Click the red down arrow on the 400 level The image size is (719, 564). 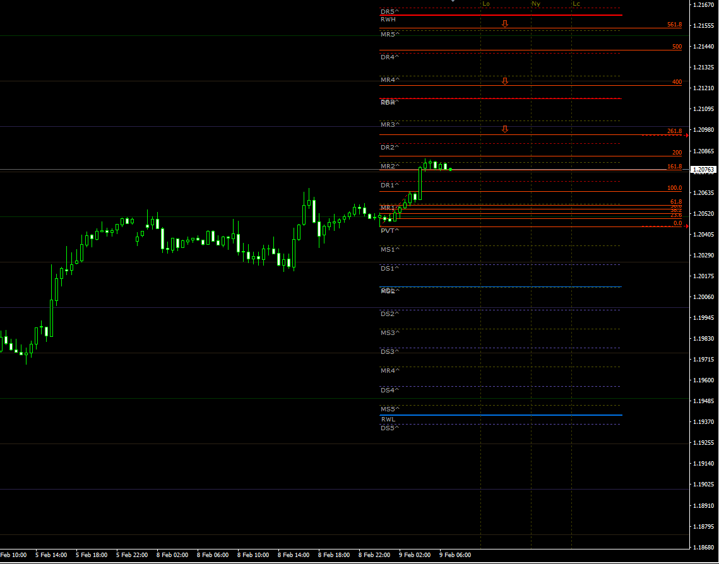coord(504,81)
